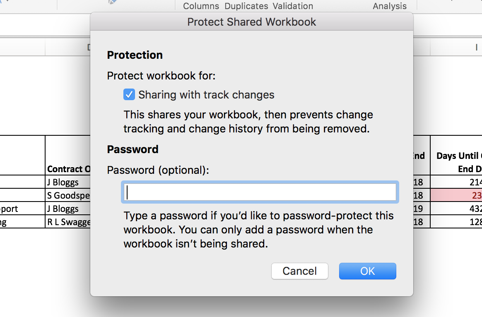Select the cell with value 128

[456, 222]
